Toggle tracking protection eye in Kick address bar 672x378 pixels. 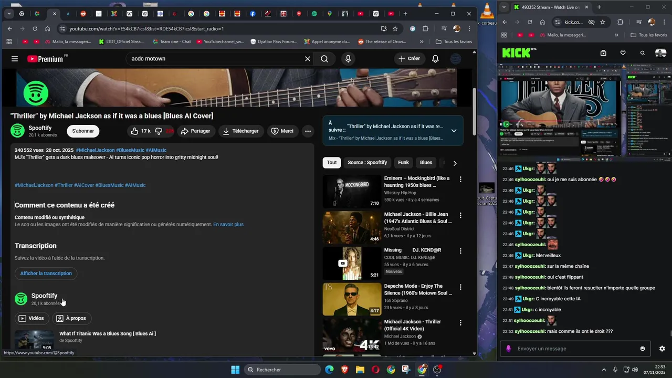(x=591, y=22)
